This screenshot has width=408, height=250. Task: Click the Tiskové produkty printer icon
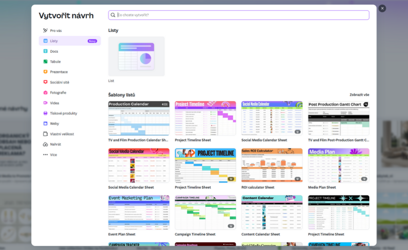coord(45,113)
